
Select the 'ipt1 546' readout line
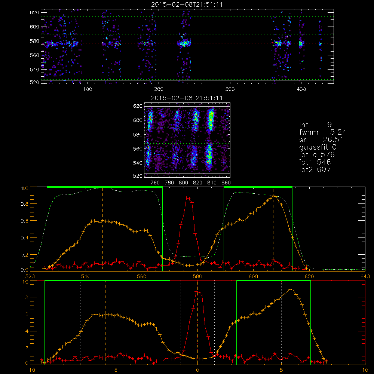pyautogui.click(x=315, y=162)
